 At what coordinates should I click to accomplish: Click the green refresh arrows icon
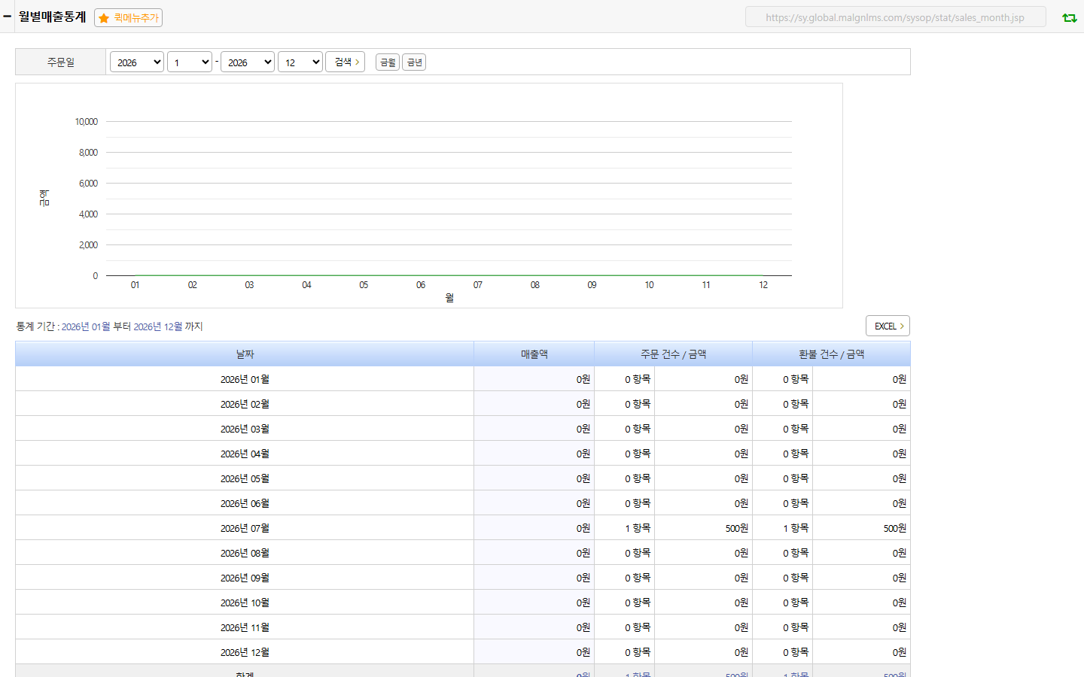(x=1069, y=17)
